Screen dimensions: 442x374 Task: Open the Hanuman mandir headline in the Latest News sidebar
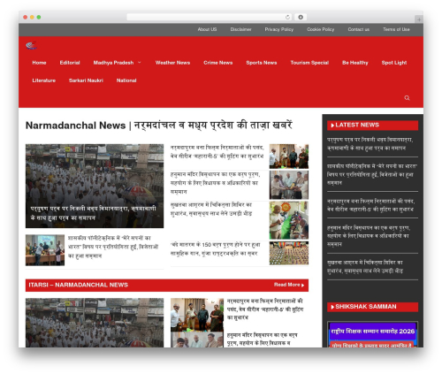(x=369, y=236)
